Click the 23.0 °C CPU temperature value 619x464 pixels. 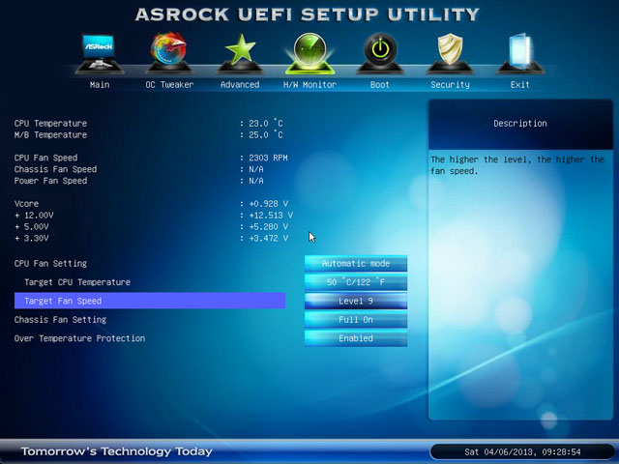pyautogui.click(x=266, y=123)
